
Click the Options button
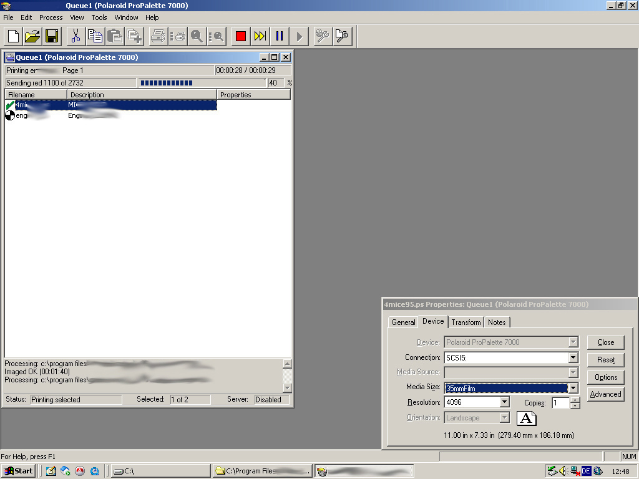(605, 377)
